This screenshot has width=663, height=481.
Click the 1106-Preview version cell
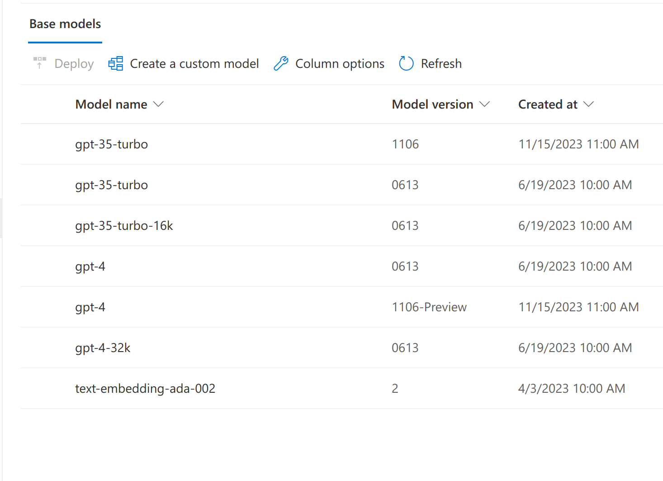coord(429,307)
